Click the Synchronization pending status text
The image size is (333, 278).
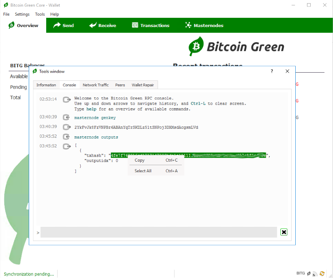[x=29, y=274]
